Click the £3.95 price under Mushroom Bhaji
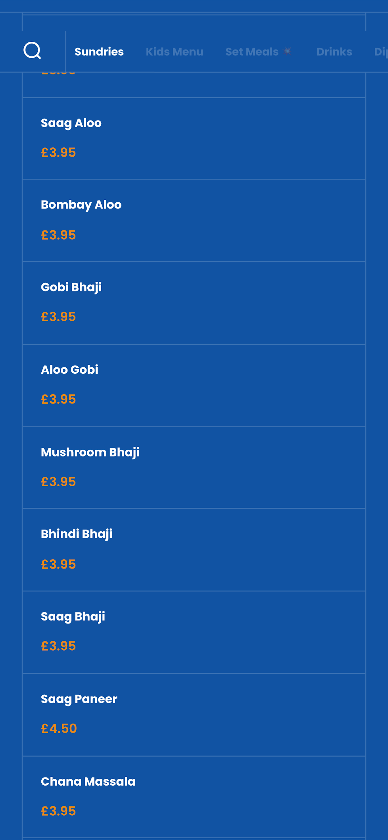The width and height of the screenshot is (388, 840). click(59, 482)
